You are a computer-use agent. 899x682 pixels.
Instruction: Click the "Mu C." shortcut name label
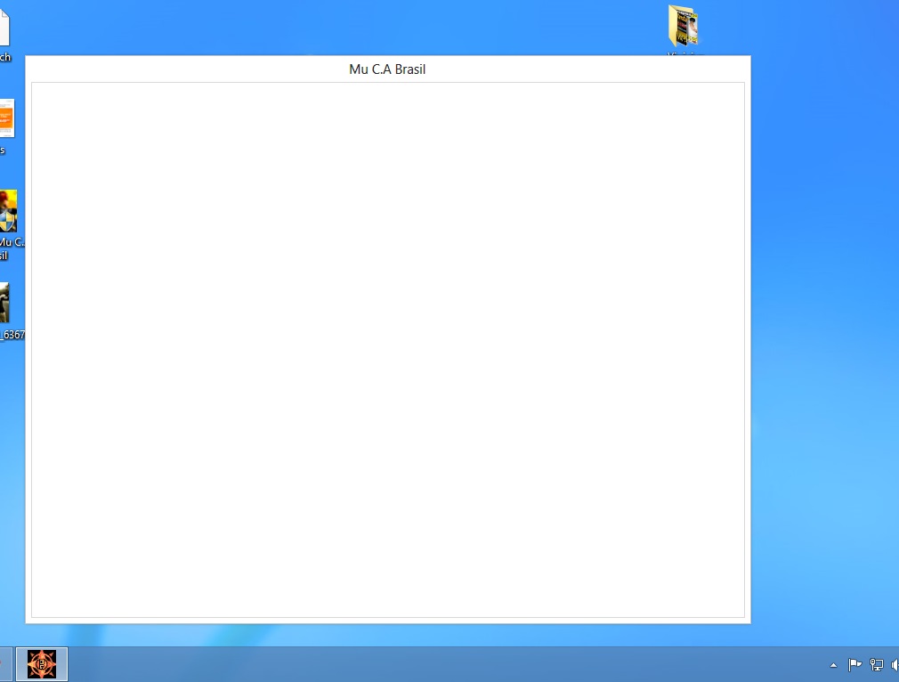pyautogui.click(x=11, y=242)
